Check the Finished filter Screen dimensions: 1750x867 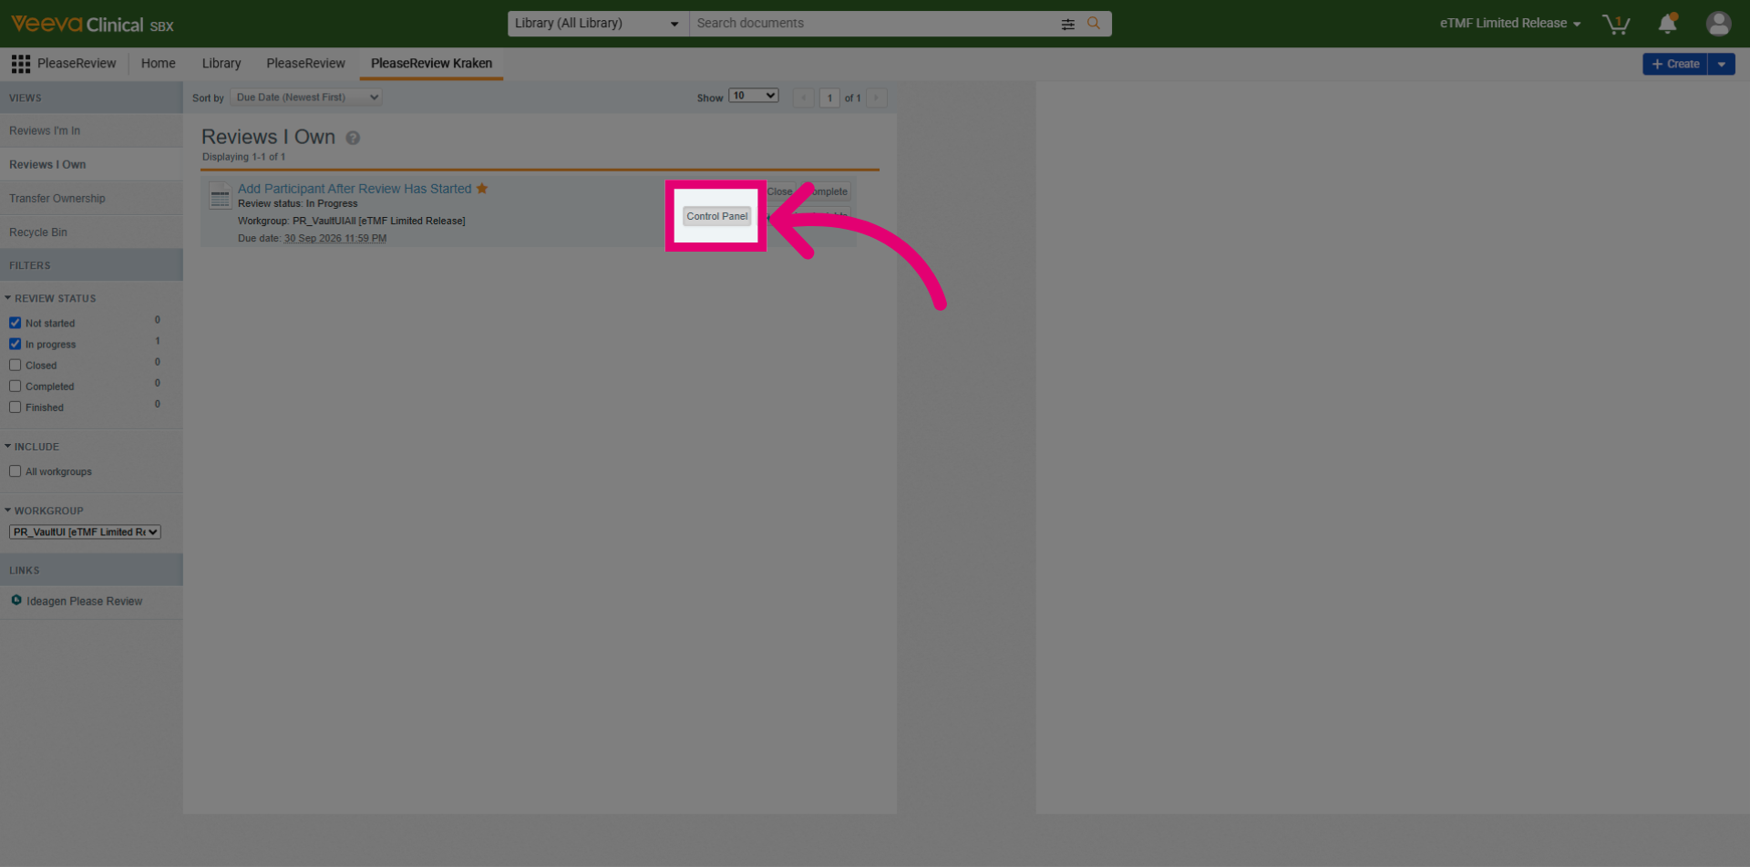tap(15, 407)
